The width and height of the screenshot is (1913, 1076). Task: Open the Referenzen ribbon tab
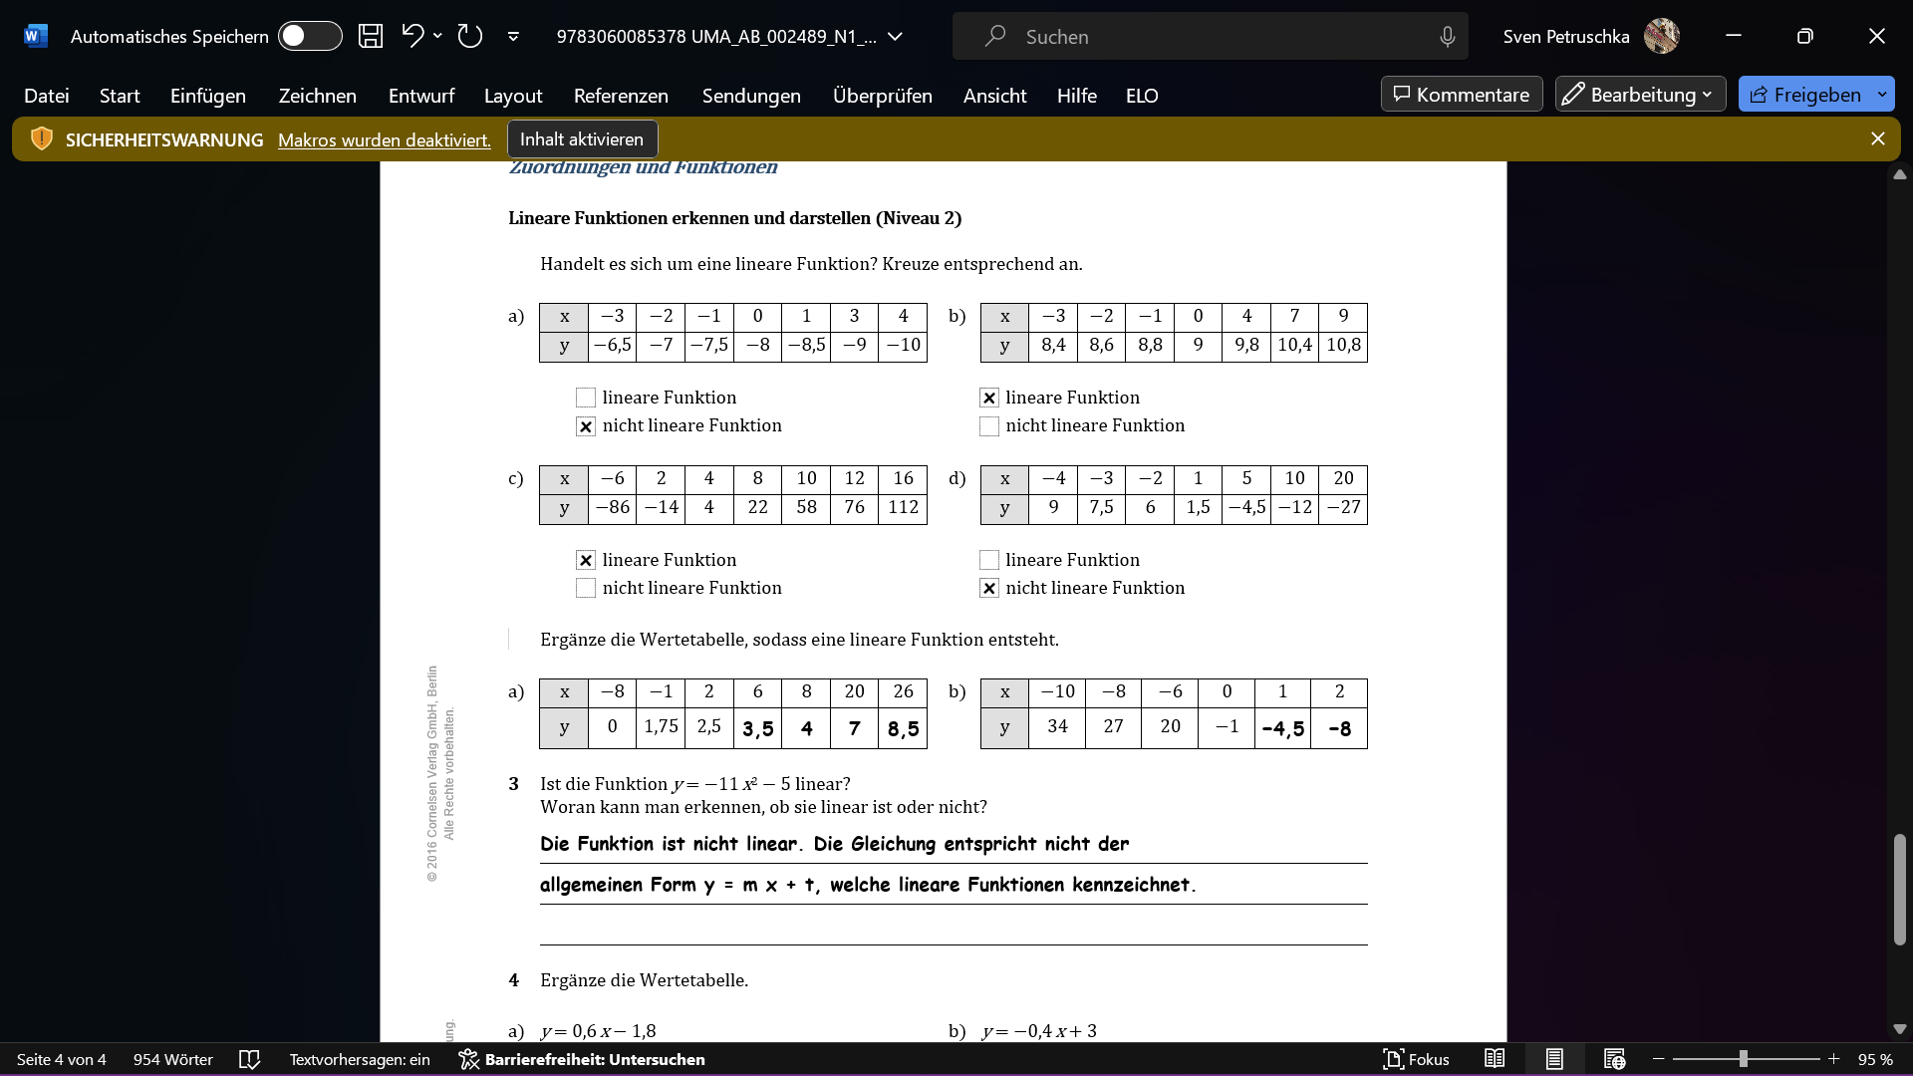[621, 96]
